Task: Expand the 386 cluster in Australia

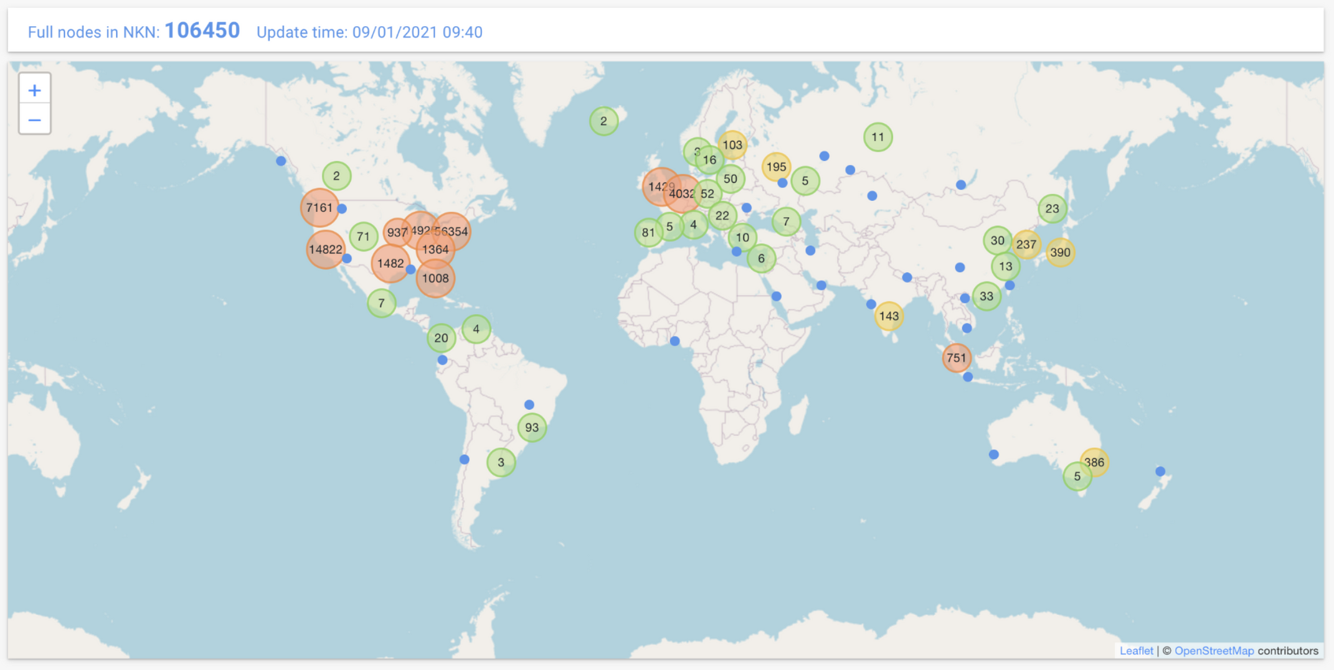Action: click(x=1094, y=462)
